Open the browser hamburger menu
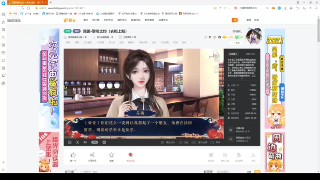Viewport: 320px width, 180px height. coord(316,8)
